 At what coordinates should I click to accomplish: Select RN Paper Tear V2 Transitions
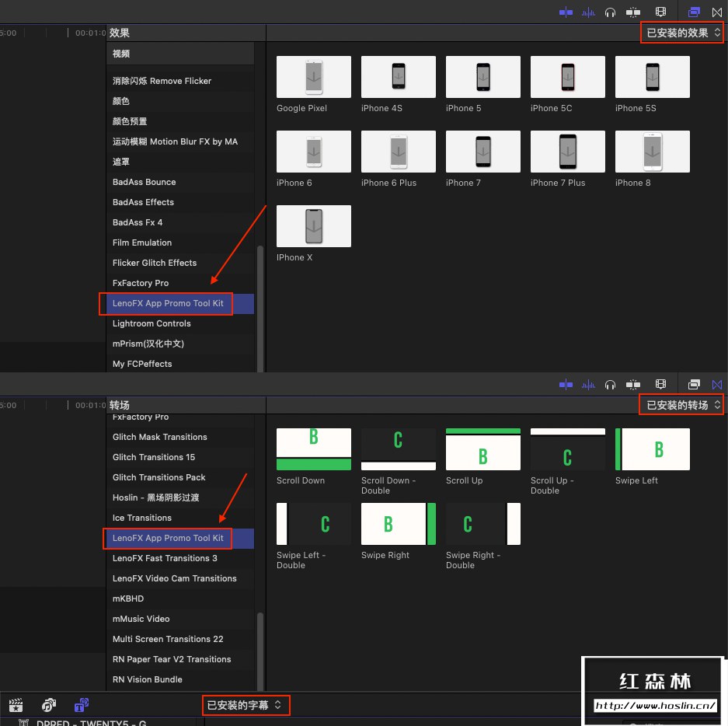point(180,659)
